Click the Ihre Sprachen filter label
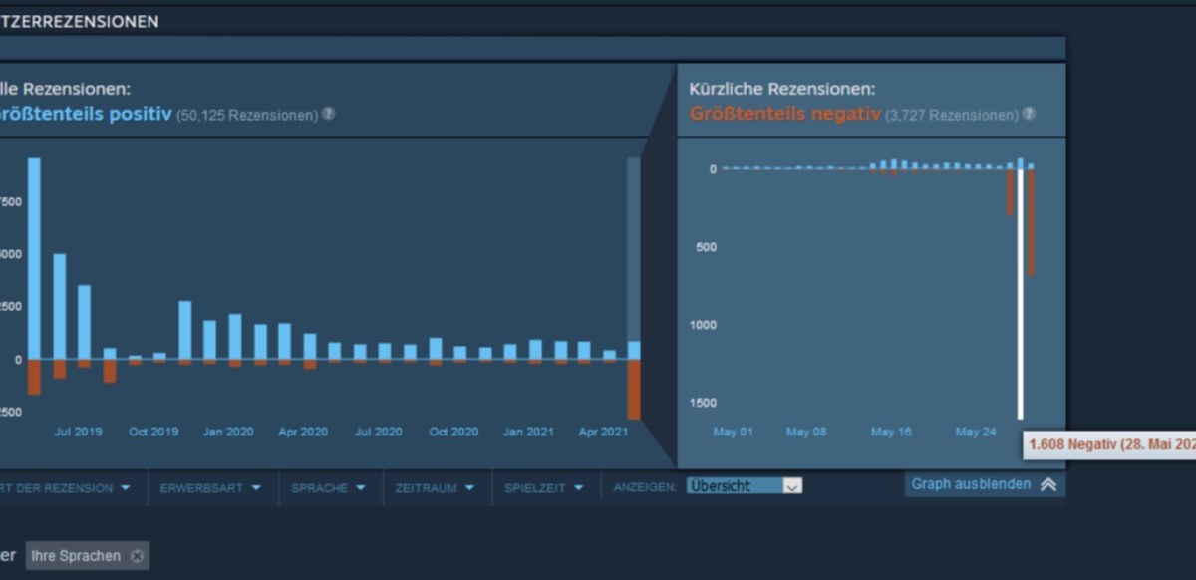The width and height of the screenshot is (1196, 580). (x=76, y=556)
